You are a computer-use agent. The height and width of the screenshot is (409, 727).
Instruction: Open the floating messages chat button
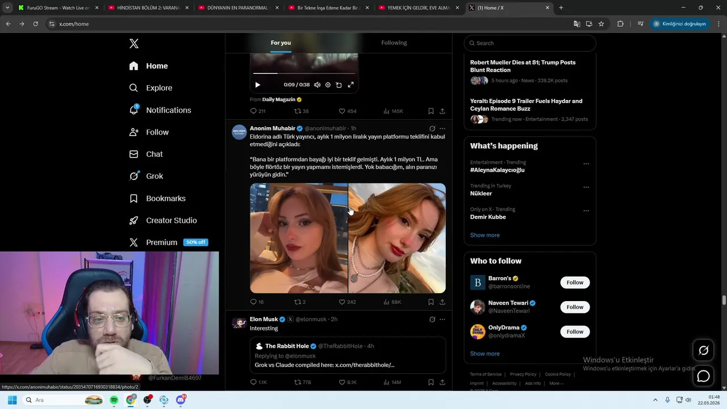[x=703, y=376]
